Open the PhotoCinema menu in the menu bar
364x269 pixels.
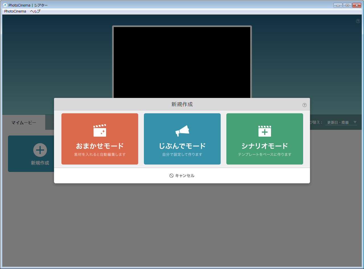pyautogui.click(x=15, y=11)
